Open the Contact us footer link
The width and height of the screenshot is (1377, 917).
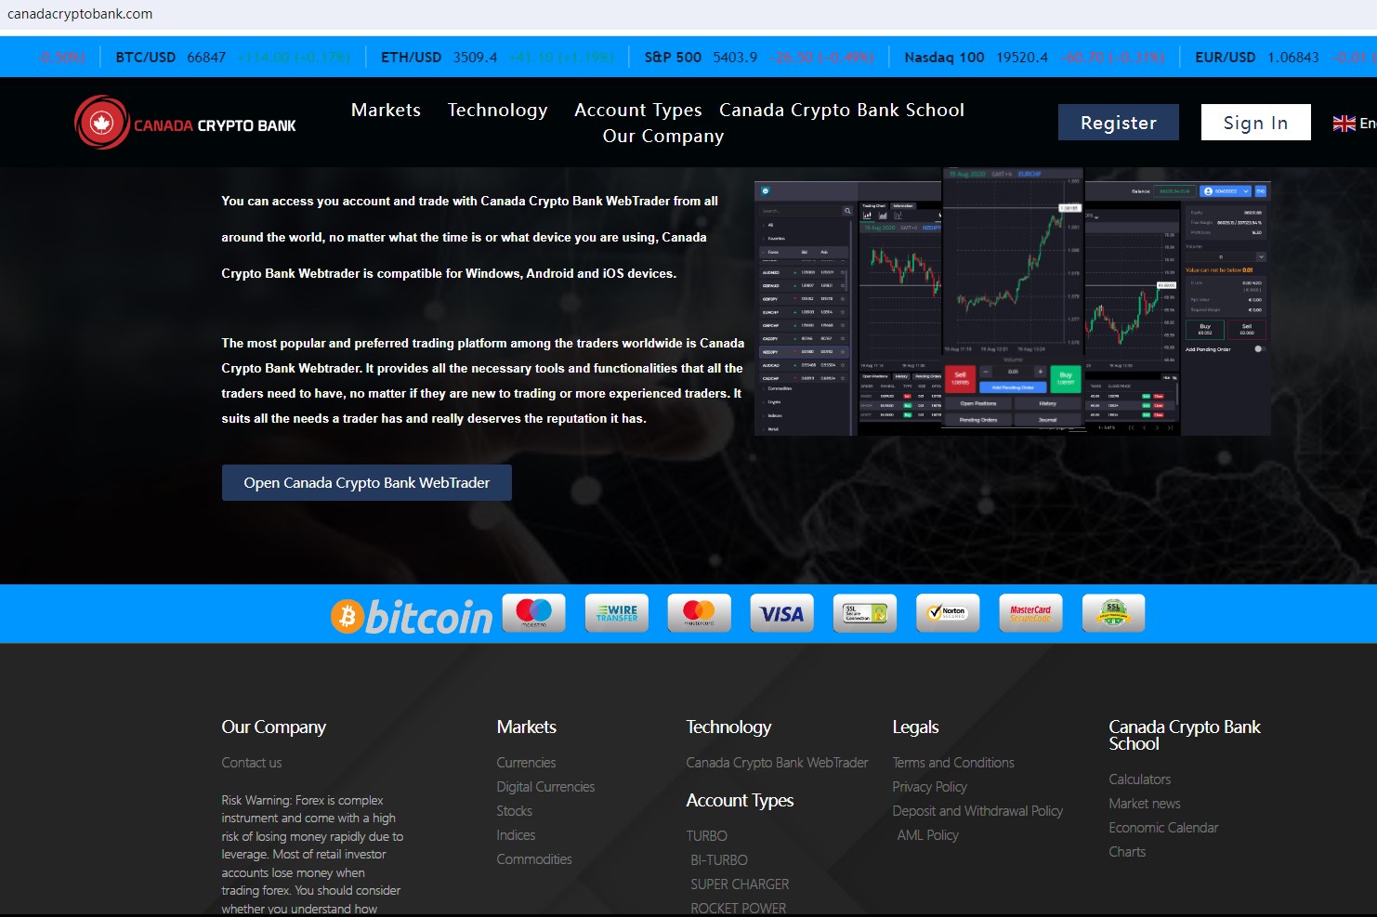(252, 763)
